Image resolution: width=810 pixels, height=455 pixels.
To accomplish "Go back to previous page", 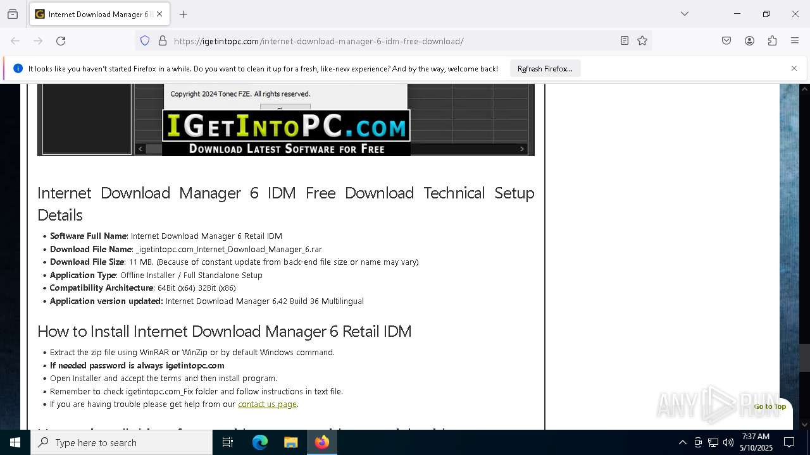I will tap(15, 41).
